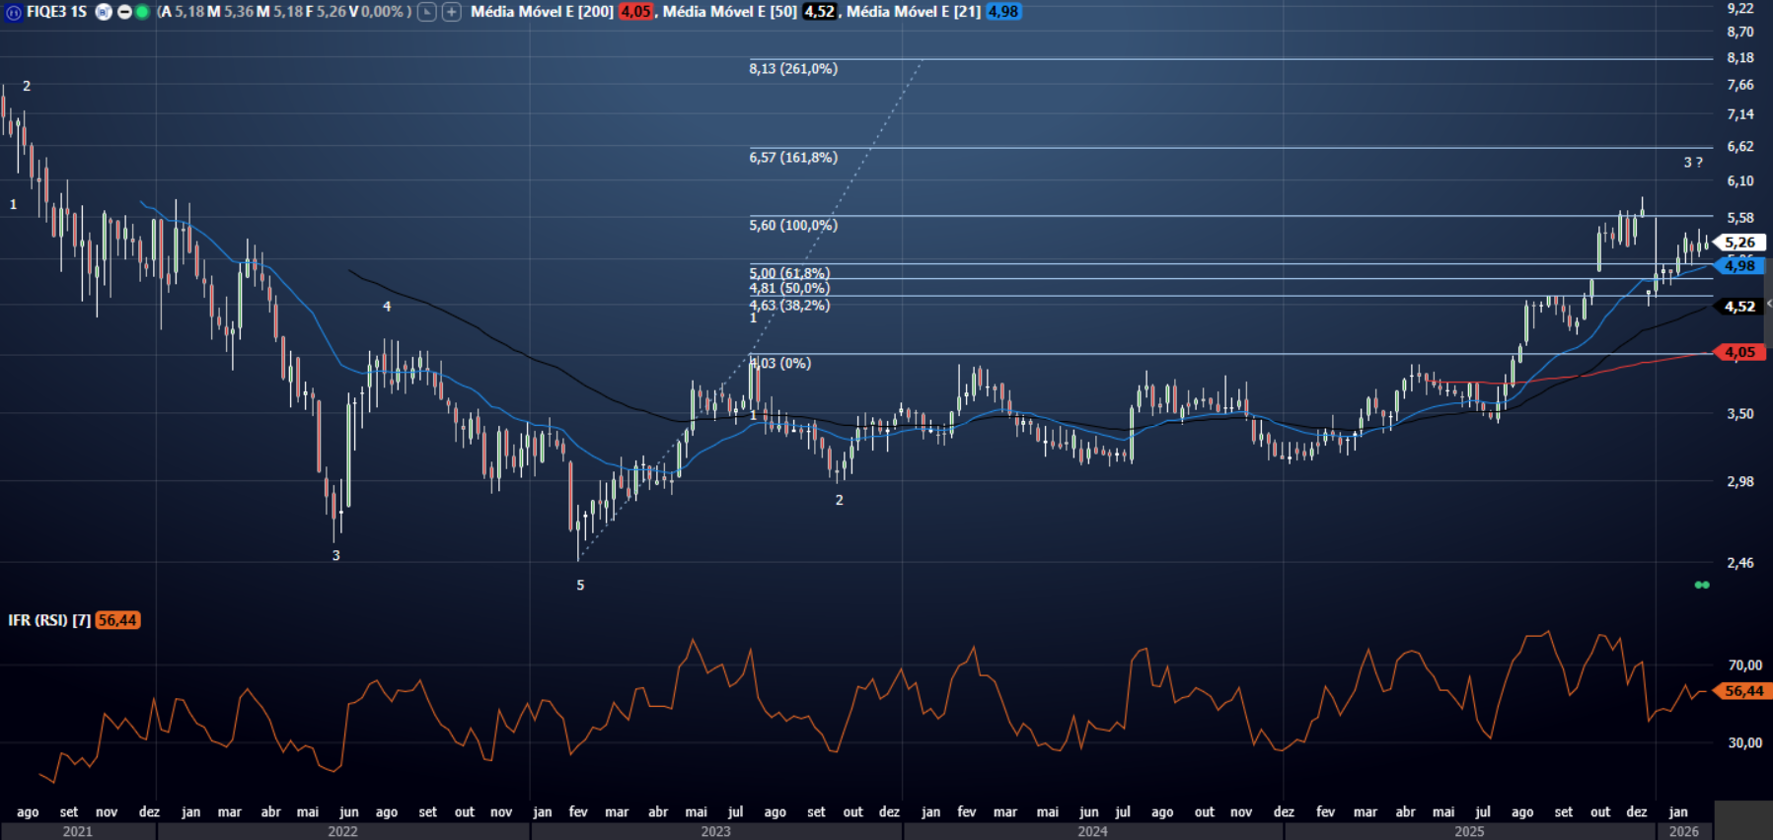Click the orange 56,44 RSI value badge

[x=117, y=620]
